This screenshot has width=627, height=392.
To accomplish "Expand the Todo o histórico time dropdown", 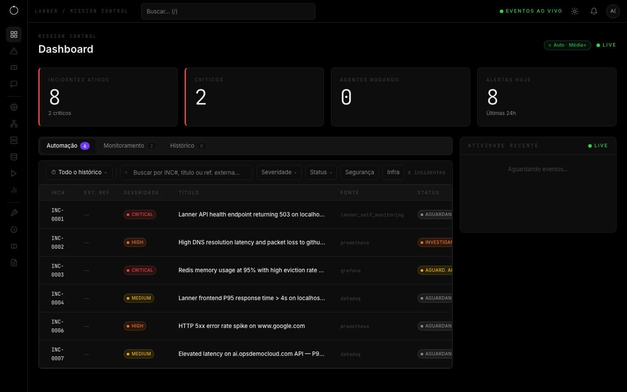I will point(79,172).
